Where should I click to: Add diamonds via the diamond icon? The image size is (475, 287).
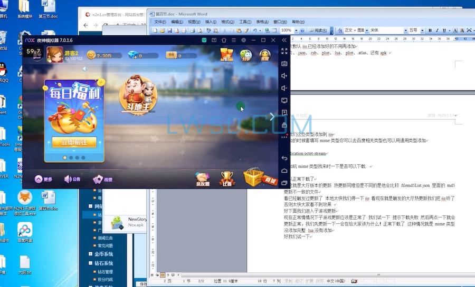pyautogui.click(x=134, y=55)
